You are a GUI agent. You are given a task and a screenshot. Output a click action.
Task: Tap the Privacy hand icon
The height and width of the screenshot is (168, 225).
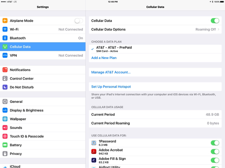[5, 154]
